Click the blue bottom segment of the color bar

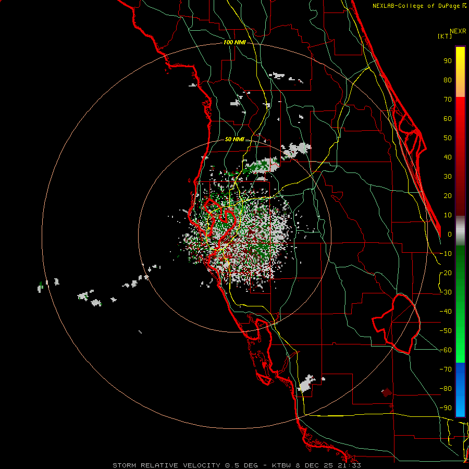[460, 389]
